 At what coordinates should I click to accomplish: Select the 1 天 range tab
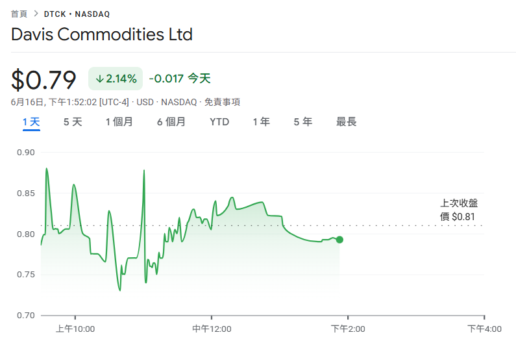point(31,121)
